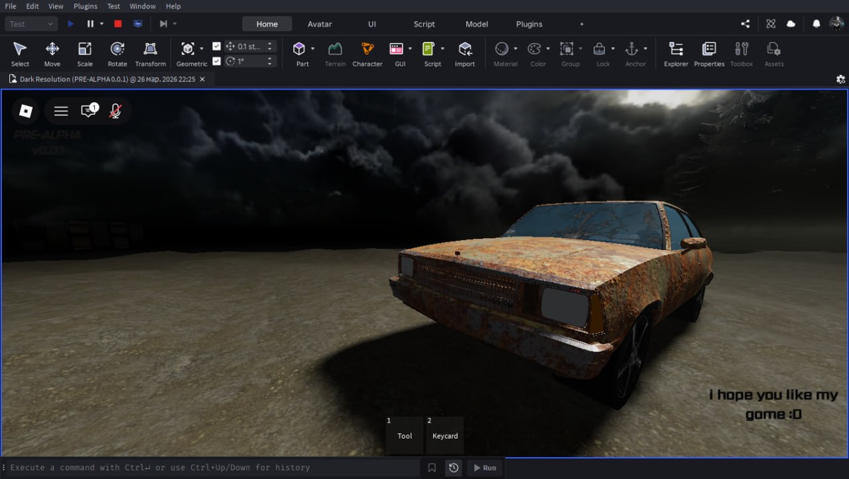Open the Explorer panel
Image resolution: width=849 pixels, height=479 pixels.
point(676,54)
